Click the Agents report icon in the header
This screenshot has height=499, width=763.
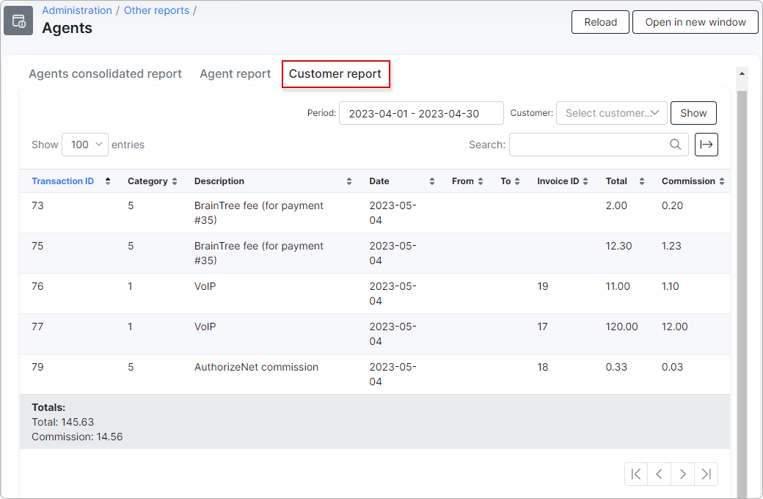tap(18, 21)
